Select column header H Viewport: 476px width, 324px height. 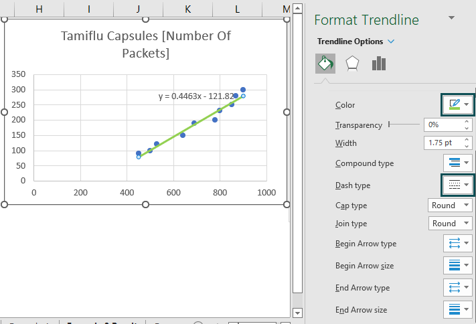click(x=39, y=9)
